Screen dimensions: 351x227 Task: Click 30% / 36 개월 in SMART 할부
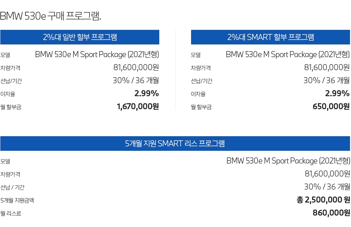(327, 80)
